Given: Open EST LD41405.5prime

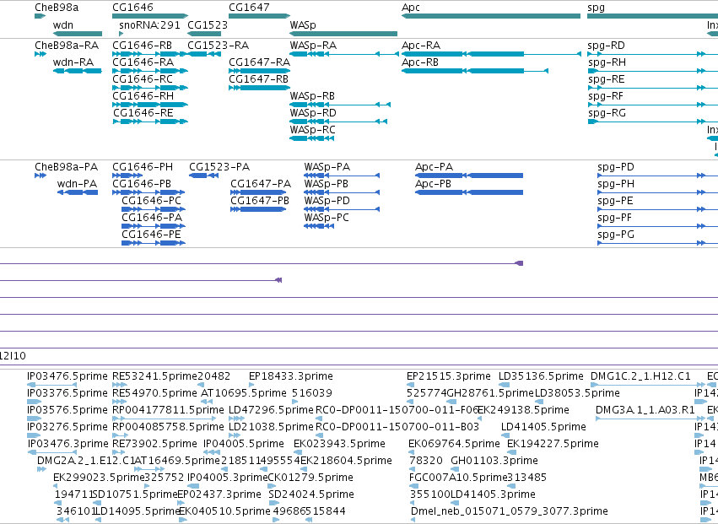Looking at the screenshot, I should click(x=543, y=427).
